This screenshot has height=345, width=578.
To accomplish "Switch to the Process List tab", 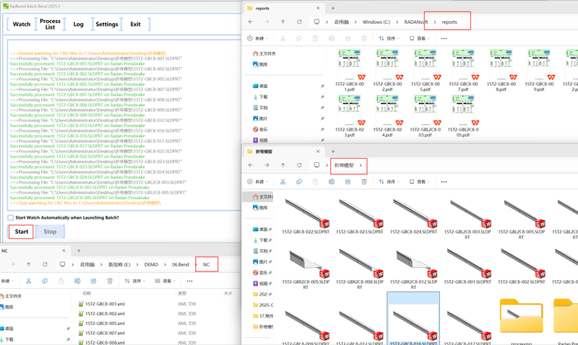I will [50, 24].
